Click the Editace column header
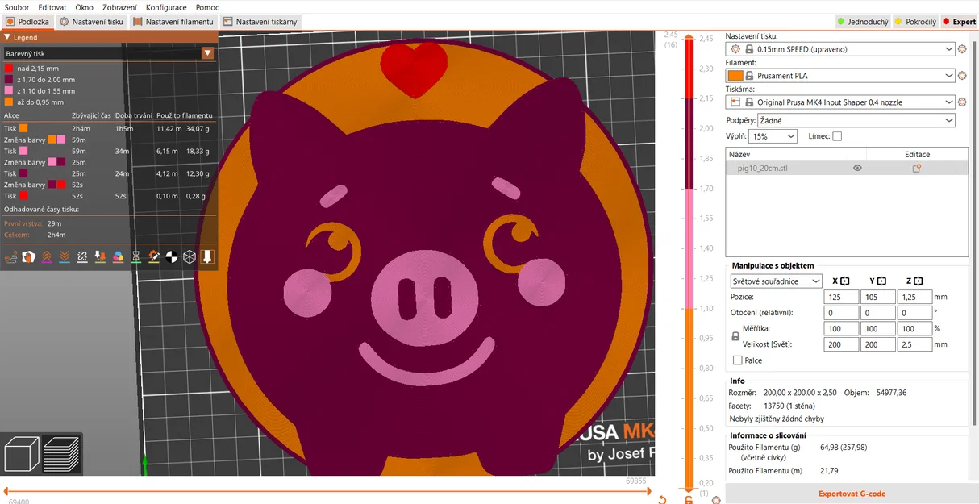979x504 pixels. click(917, 154)
